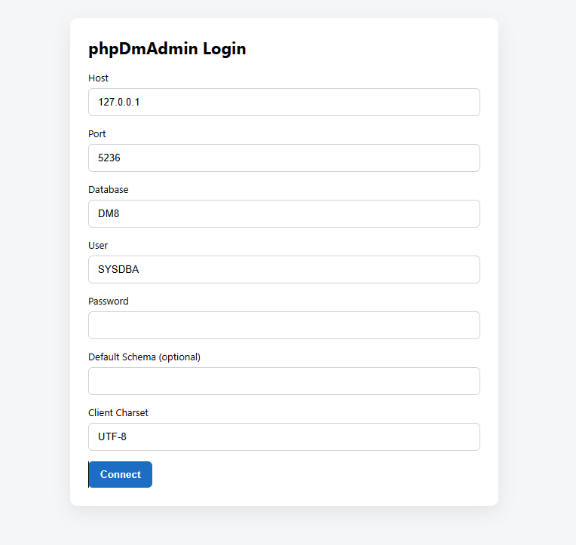Image resolution: width=576 pixels, height=545 pixels.
Task: Click the SYSDBA username value
Action: 118,270
